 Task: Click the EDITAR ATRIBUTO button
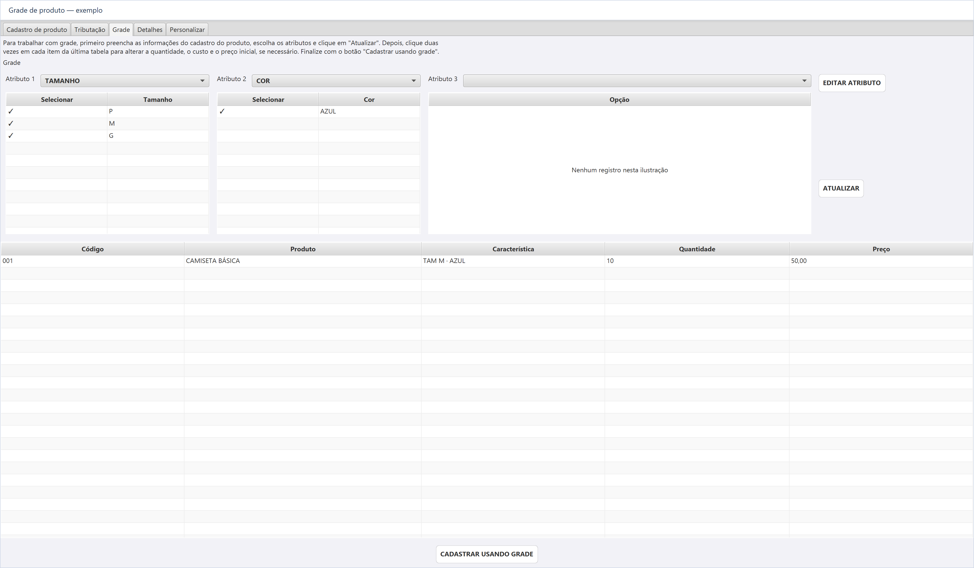[852, 83]
